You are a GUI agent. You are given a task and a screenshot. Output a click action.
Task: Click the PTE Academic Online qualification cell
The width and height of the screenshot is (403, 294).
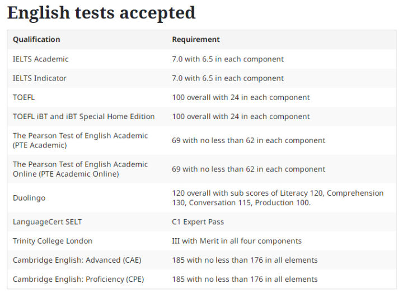(80, 169)
